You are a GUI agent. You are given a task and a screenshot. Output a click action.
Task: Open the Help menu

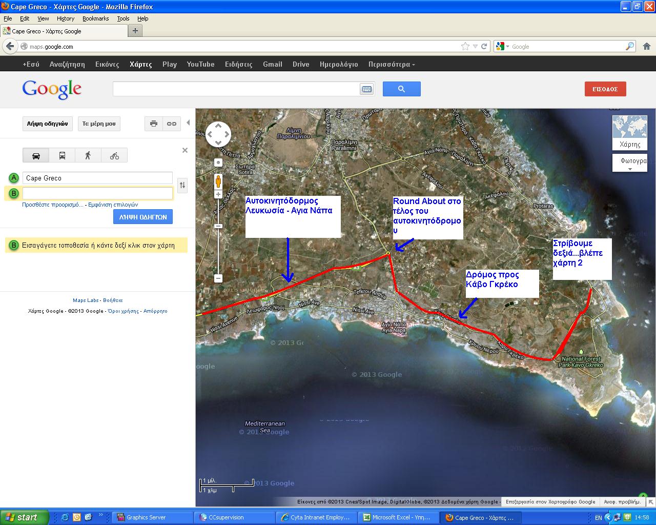point(143,18)
